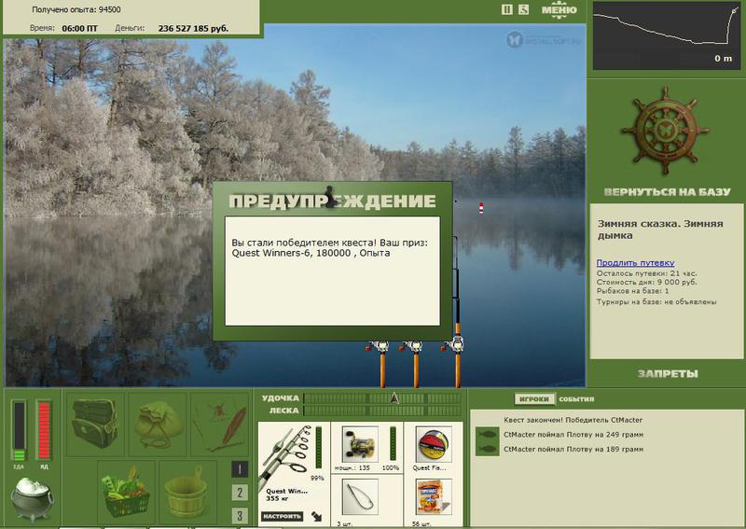Select rod slot 1
Image resolution: width=746 pixels, height=529 pixels.
pos(240,469)
